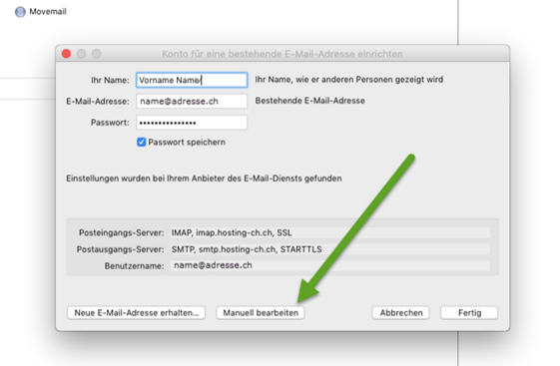
Task: Click the Passwort input field
Action: pyautogui.click(x=192, y=123)
